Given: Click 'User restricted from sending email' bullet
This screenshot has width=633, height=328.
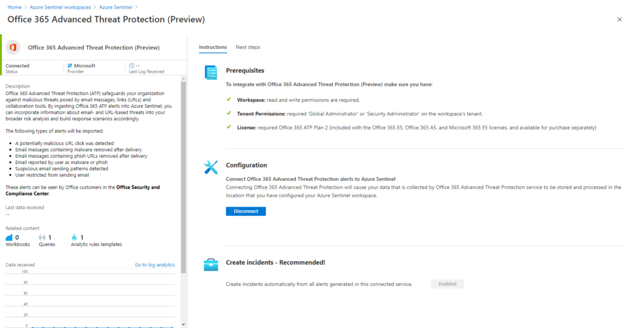Looking at the screenshot, I should coord(52,175).
